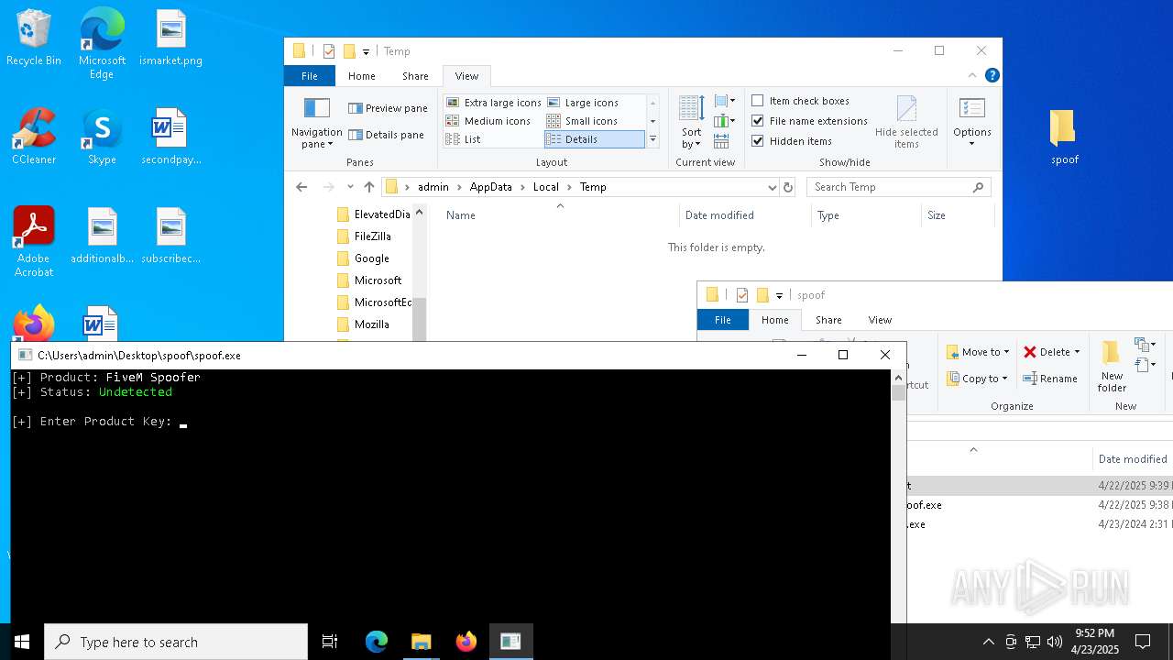The height and width of the screenshot is (660, 1173).
Task: Choose Details layout in Temp window
Action: pyautogui.click(x=595, y=139)
